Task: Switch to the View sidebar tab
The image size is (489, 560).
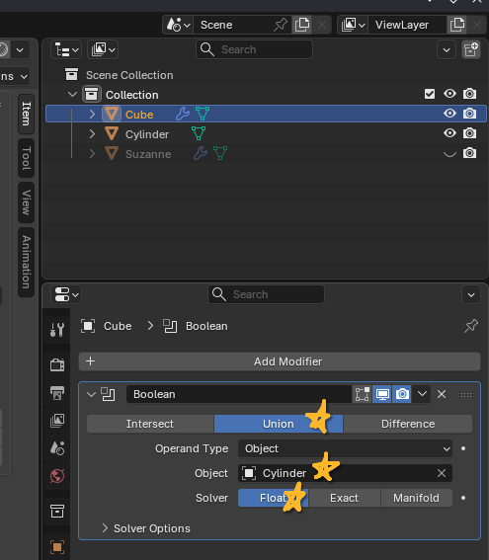Action: click(x=26, y=202)
